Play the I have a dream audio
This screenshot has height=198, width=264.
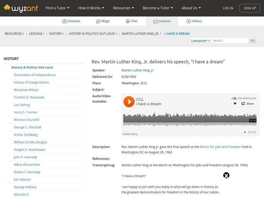[x=129, y=102]
